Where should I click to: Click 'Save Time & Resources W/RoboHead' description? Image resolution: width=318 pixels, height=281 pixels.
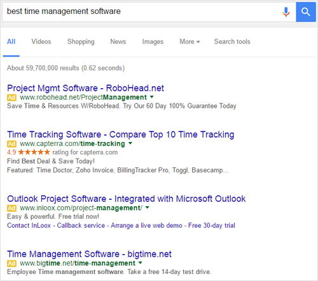click(121, 106)
